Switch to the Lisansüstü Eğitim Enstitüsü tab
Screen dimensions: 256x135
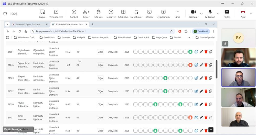point(28,24)
